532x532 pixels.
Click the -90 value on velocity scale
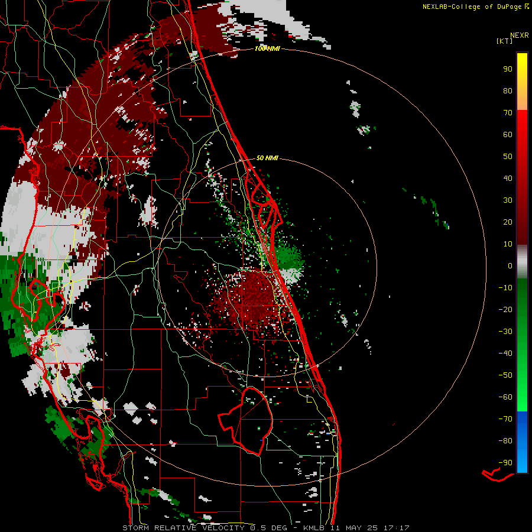click(505, 463)
